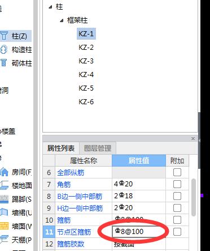
Task: Select row number 6 header
Action: tap(49, 172)
